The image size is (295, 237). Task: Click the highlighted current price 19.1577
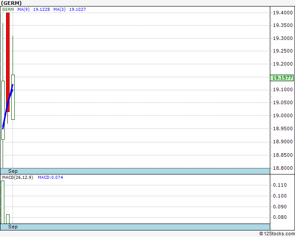click(282, 78)
